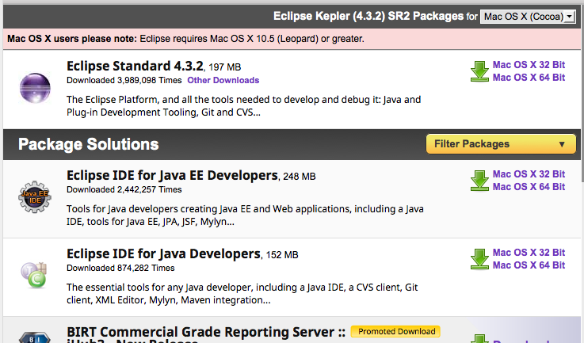
Task: Click Downloaded 2,442,257 Times text
Action: point(124,189)
